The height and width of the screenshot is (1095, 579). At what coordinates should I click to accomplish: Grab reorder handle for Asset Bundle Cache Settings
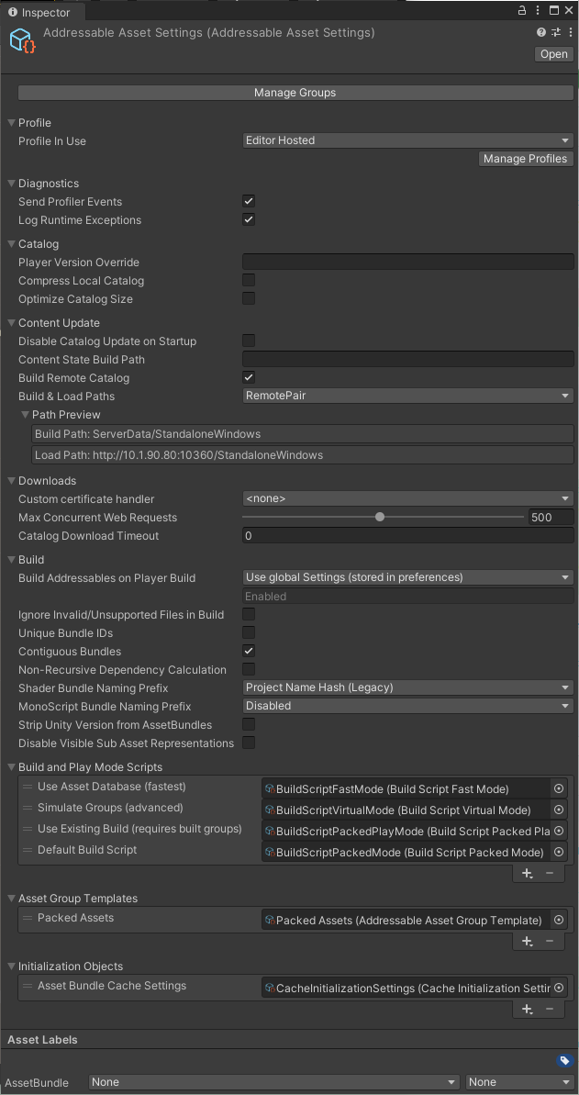click(x=28, y=986)
